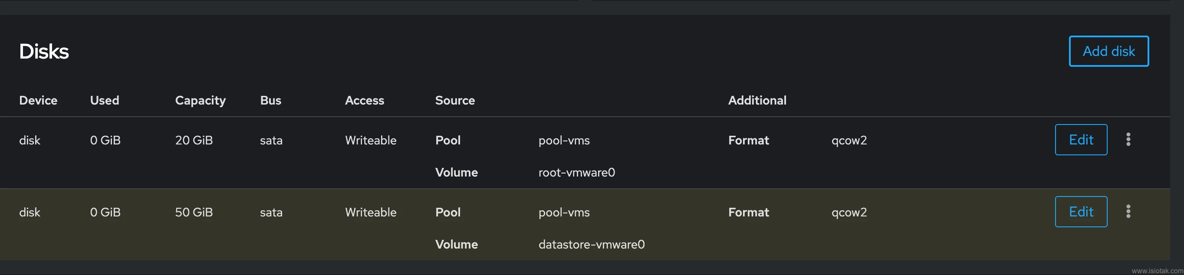Click Volume label beside datastore-vmware0
This screenshot has height=275, width=1184.
457,244
